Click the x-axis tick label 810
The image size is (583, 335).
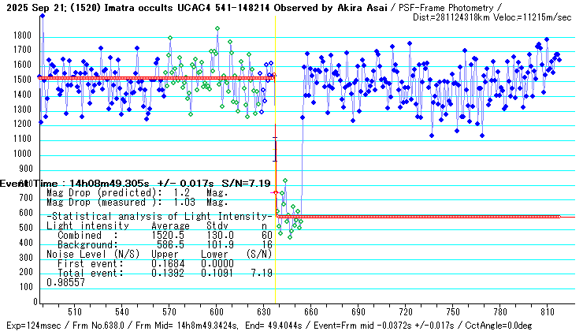click(x=546, y=312)
